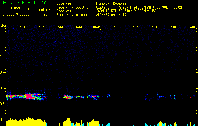Viewport: 198px width, 126px height.
Task: Click the ICOM IC-575 53.7492 MHz receiver text
Action: [127, 11]
